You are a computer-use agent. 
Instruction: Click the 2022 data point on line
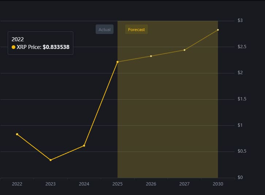pos(17,134)
